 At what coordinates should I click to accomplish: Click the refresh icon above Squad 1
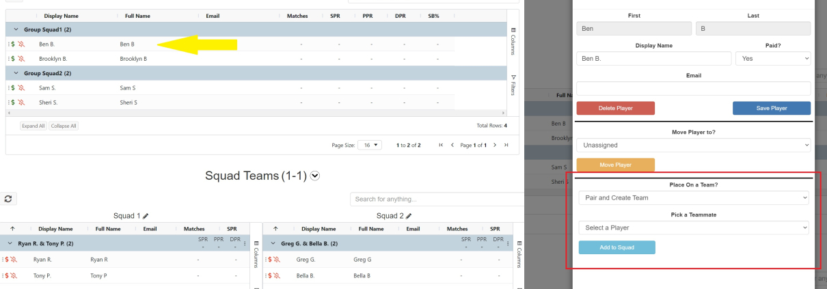(8, 199)
